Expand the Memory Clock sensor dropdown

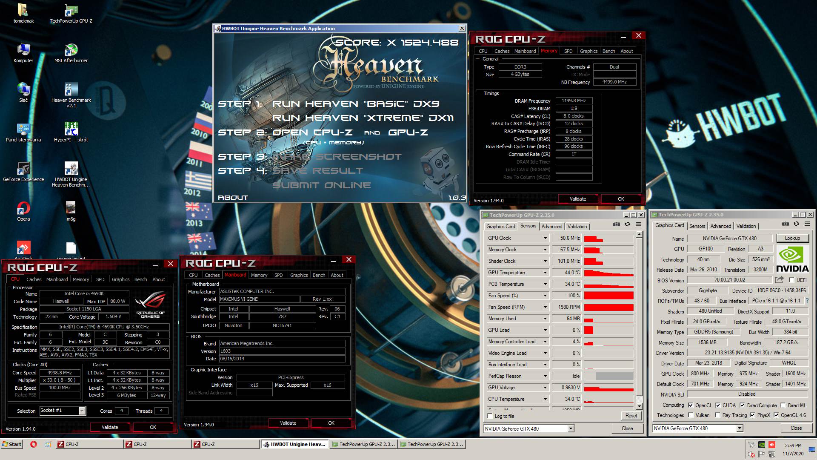tap(545, 250)
